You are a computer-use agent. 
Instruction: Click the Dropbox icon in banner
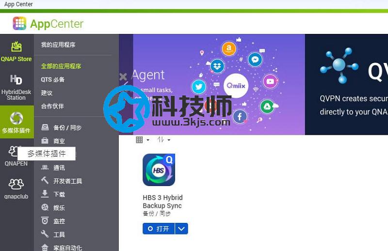pos(217,66)
